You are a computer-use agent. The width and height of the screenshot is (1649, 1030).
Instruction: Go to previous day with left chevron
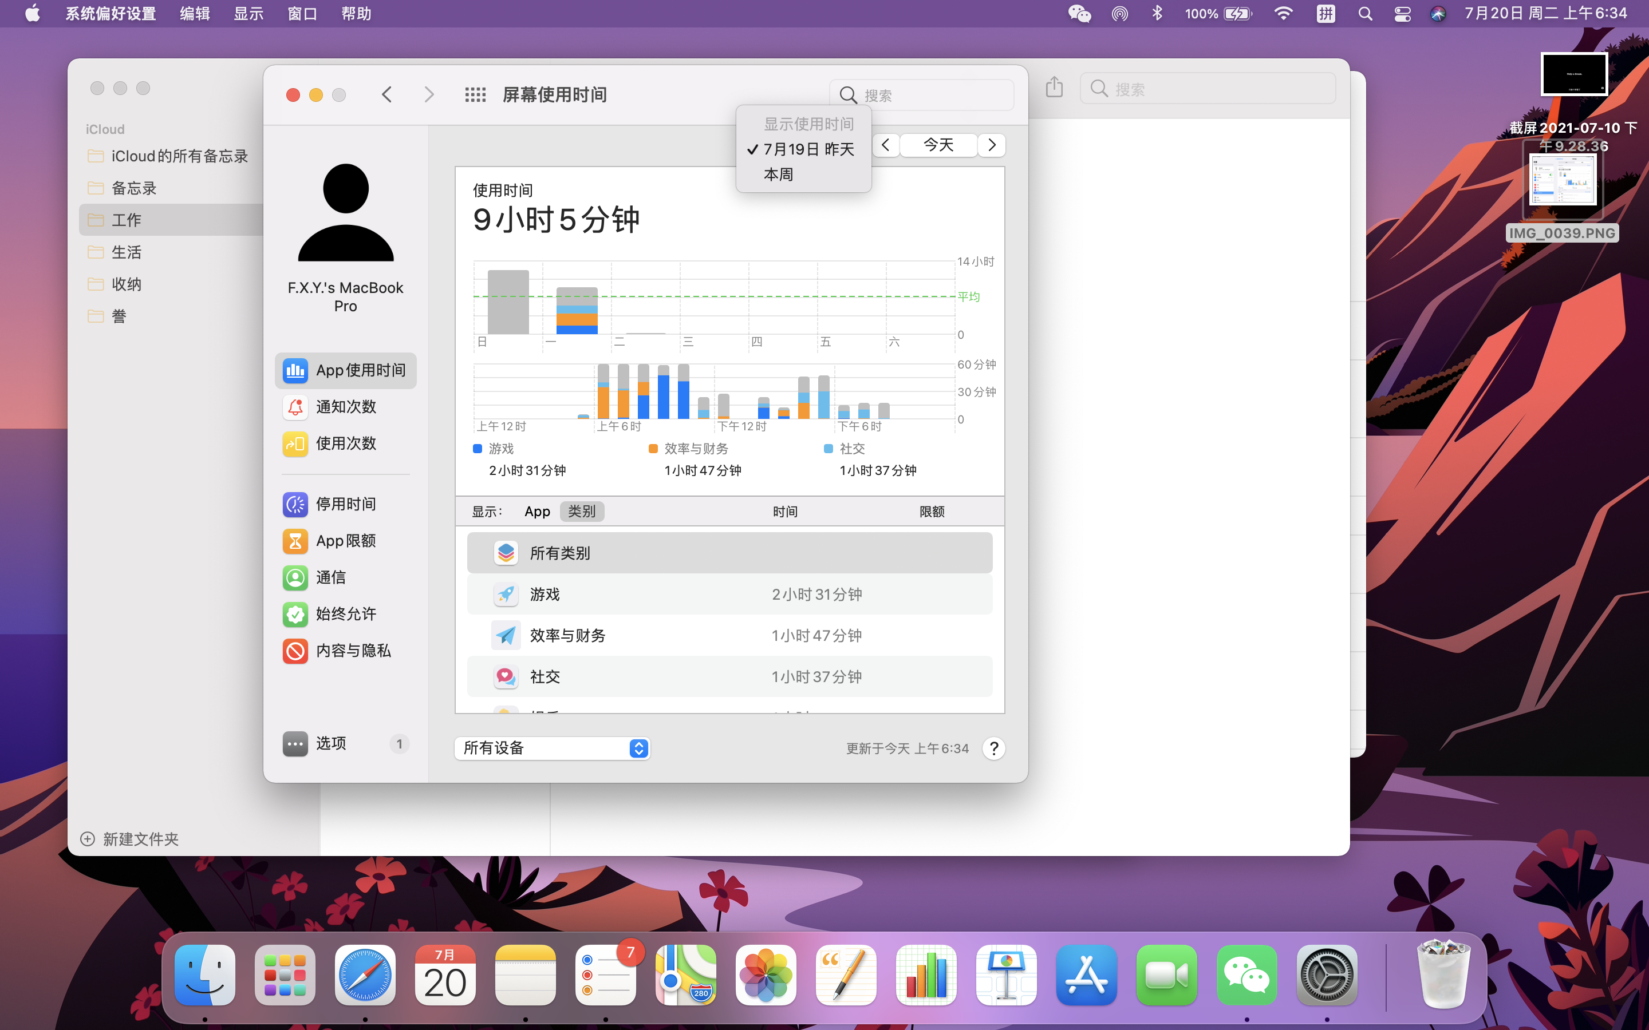pyautogui.click(x=886, y=145)
